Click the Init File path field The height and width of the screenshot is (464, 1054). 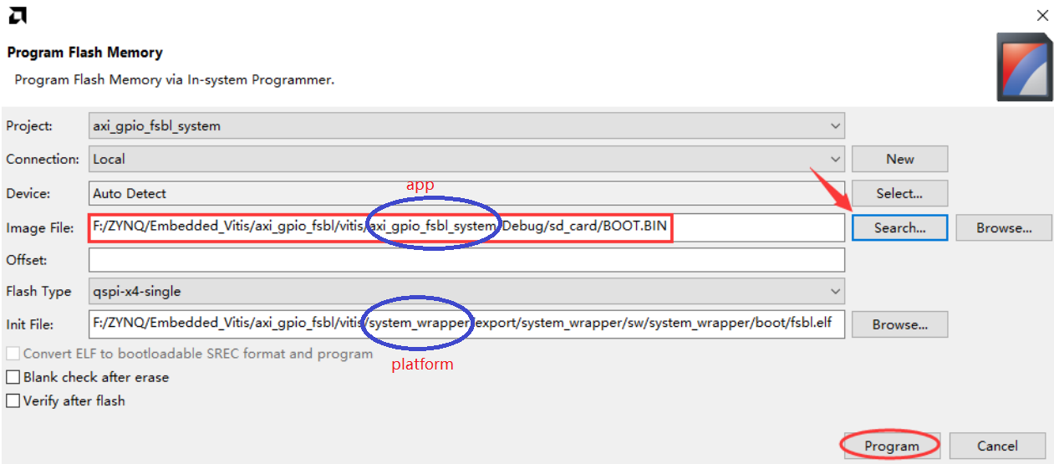coord(466,324)
